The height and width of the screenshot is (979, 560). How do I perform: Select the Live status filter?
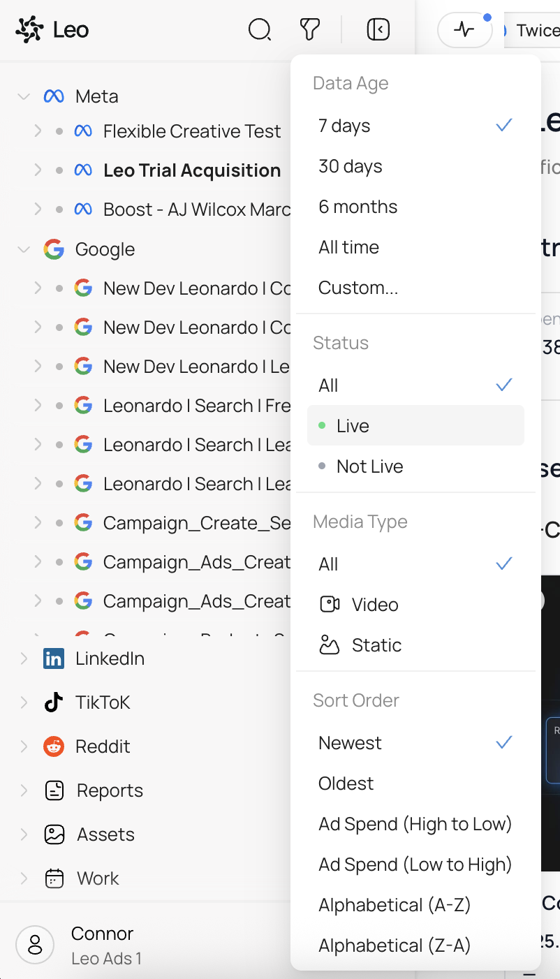click(353, 425)
